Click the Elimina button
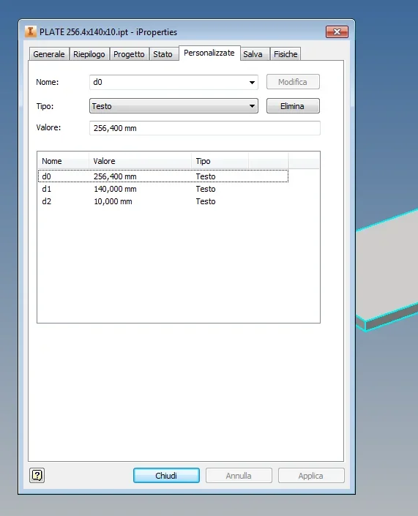 pyautogui.click(x=293, y=106)
